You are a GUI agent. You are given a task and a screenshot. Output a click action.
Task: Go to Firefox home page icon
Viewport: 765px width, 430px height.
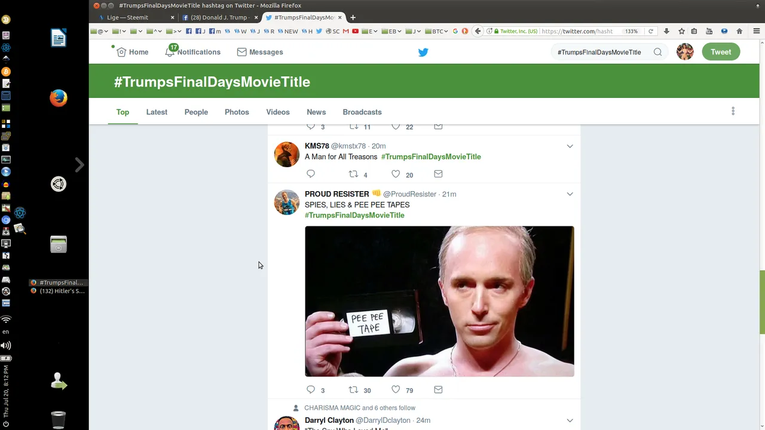tap(739, 31)
